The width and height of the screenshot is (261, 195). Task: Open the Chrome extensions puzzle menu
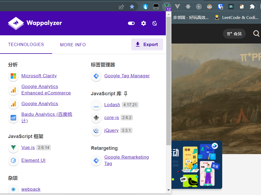coord(252,7)
